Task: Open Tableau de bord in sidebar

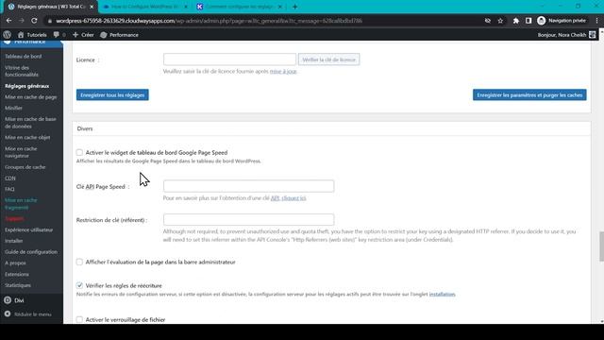Action: (24, 57)
